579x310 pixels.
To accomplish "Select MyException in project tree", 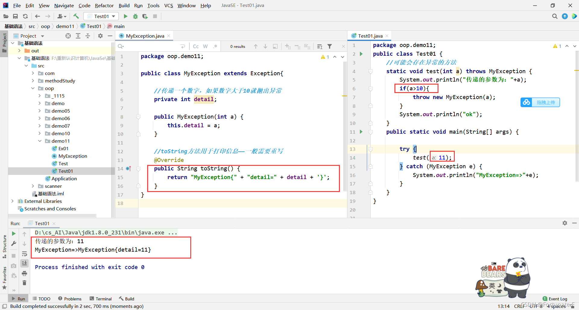I will tap(73, 156).
